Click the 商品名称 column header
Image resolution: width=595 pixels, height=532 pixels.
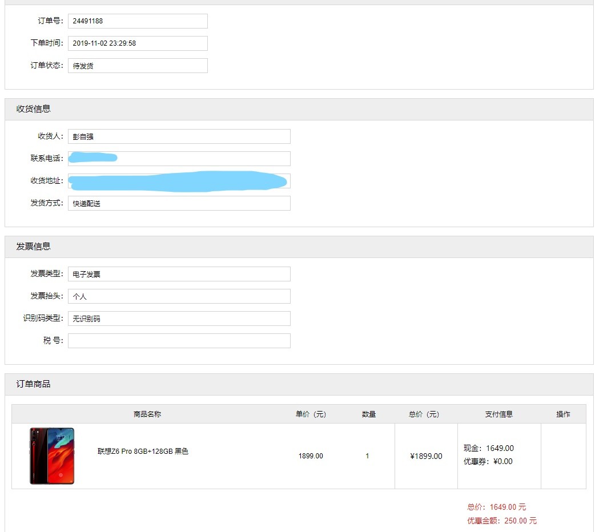[147, 414]
